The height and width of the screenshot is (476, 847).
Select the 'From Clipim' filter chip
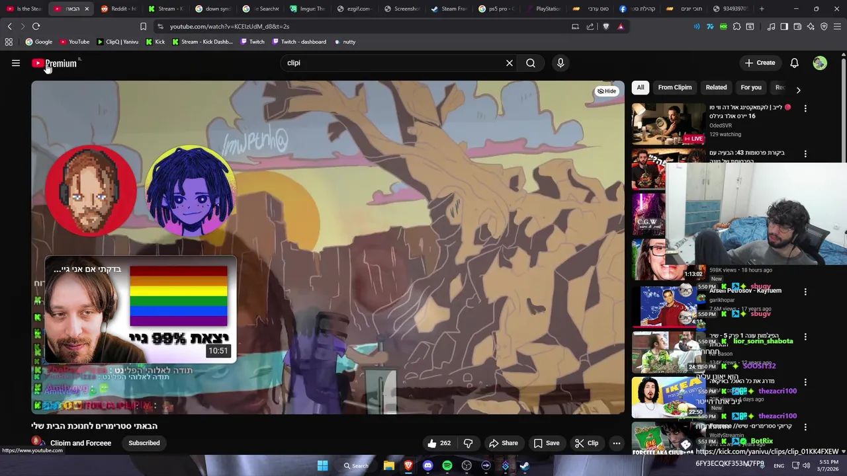674,87
